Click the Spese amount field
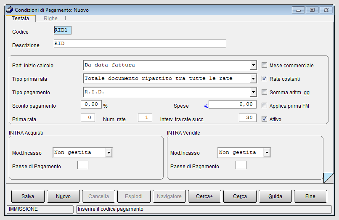This screenshot has height=220, width=339. pos(233,104)
